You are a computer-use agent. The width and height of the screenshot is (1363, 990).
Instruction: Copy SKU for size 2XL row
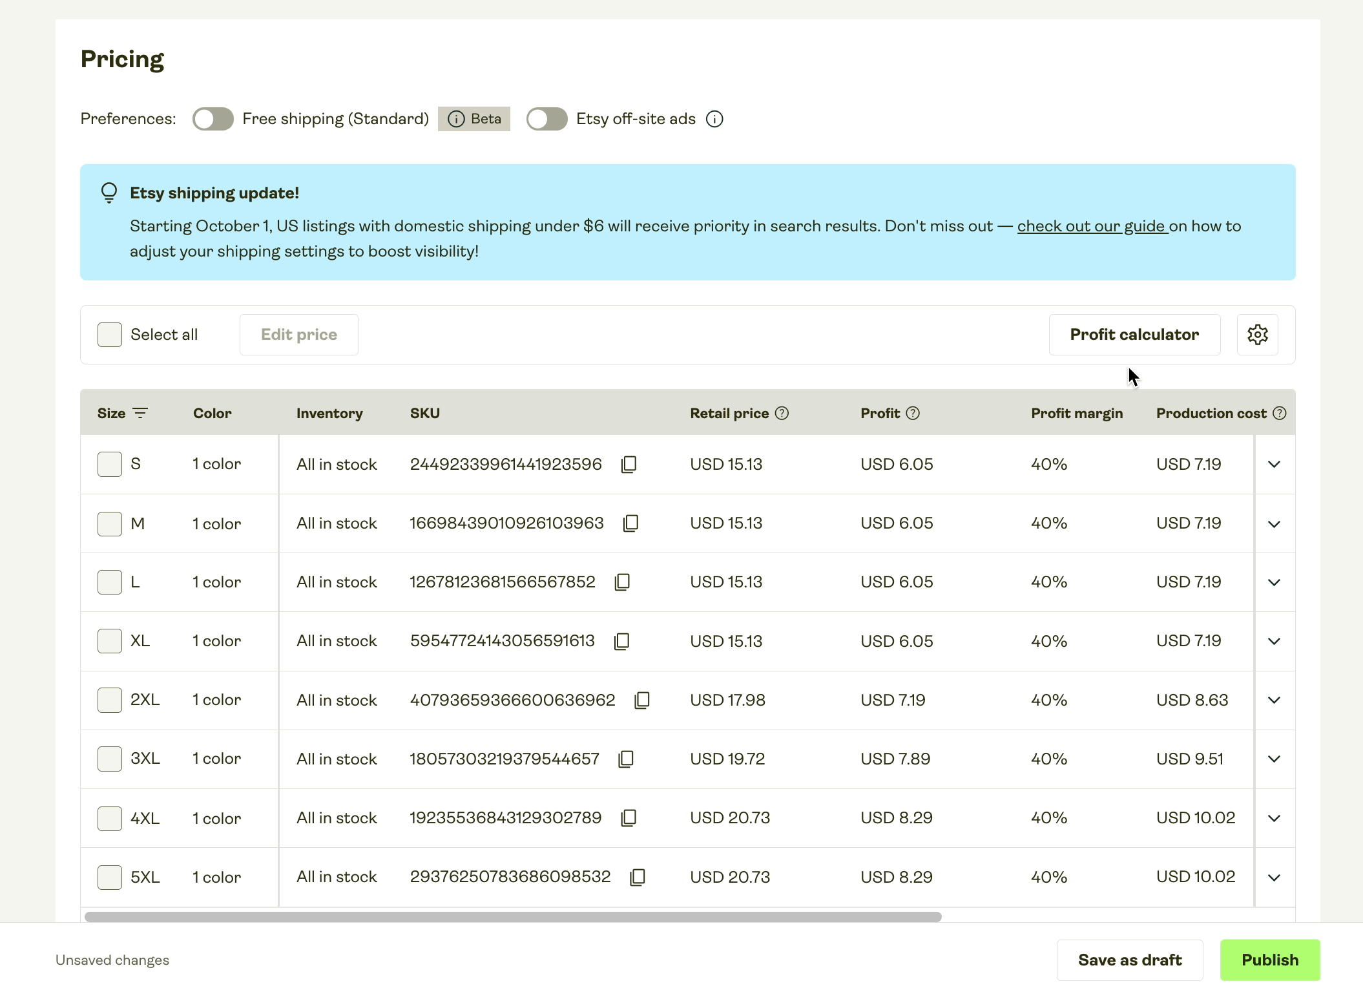[x=642, y=700]
